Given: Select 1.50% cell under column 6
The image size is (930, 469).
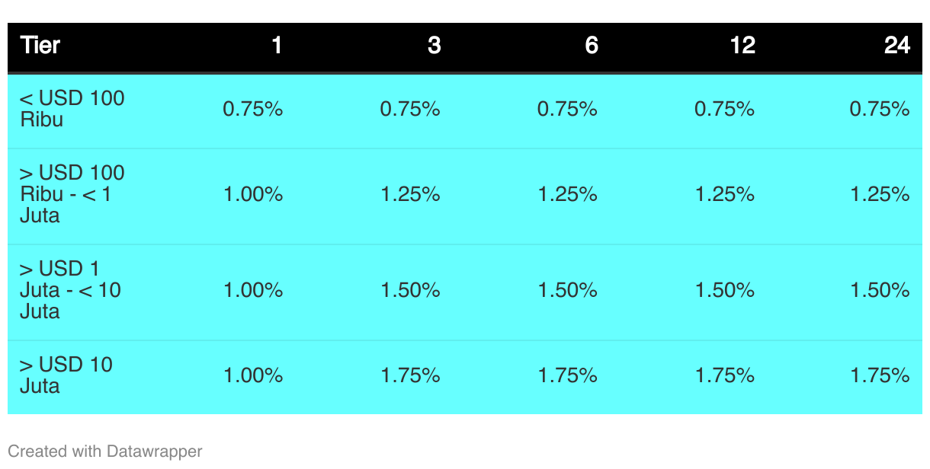Looking at the screenshot, I should (567, 290).
